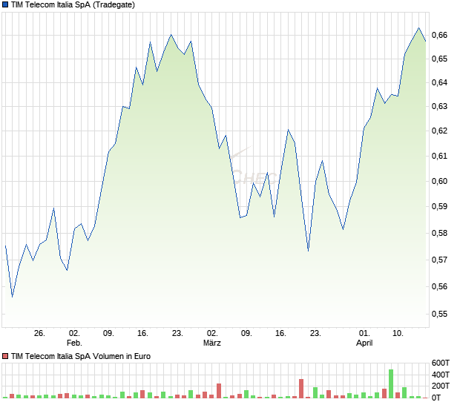Screen dimensions: 460x405
Task: Click the '26.' date label on the x-axis
Action: (39, 334)
